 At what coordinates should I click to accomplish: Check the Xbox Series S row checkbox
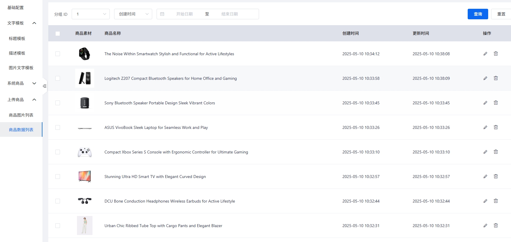(58, 152)
